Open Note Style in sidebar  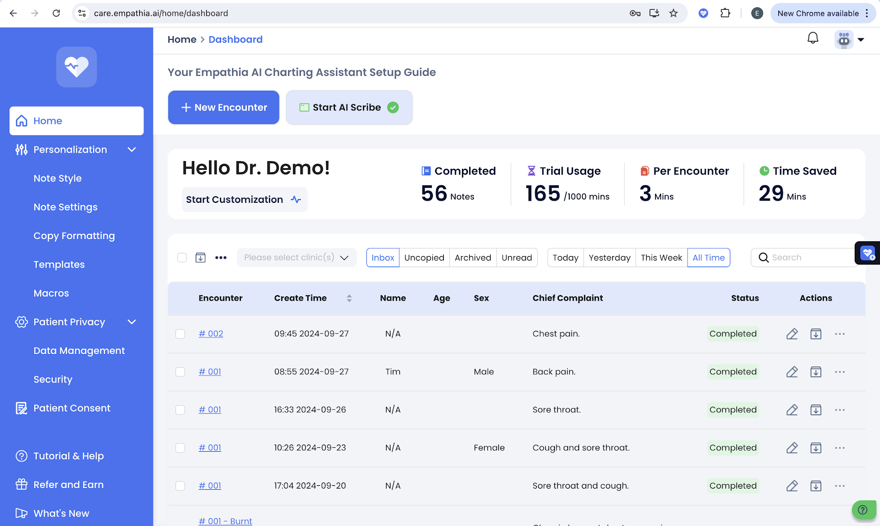[58, 178]
